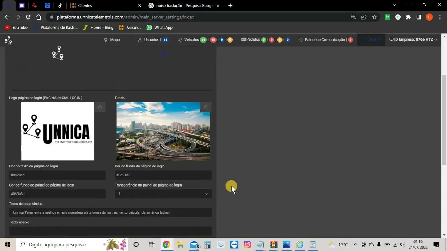Open the Pedidos menu item
This screenshot has height=251, width=447.
pyautogui.click(x=250, y=40)
